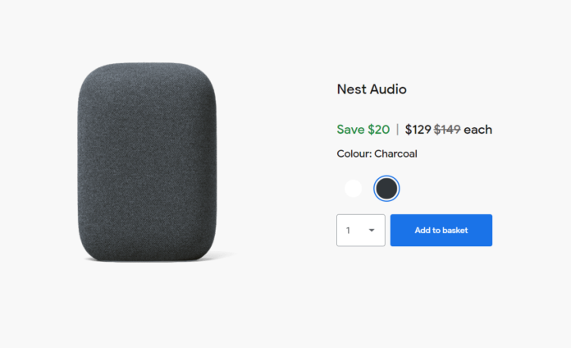Click the Nest Audio product title

click(372, 89)
